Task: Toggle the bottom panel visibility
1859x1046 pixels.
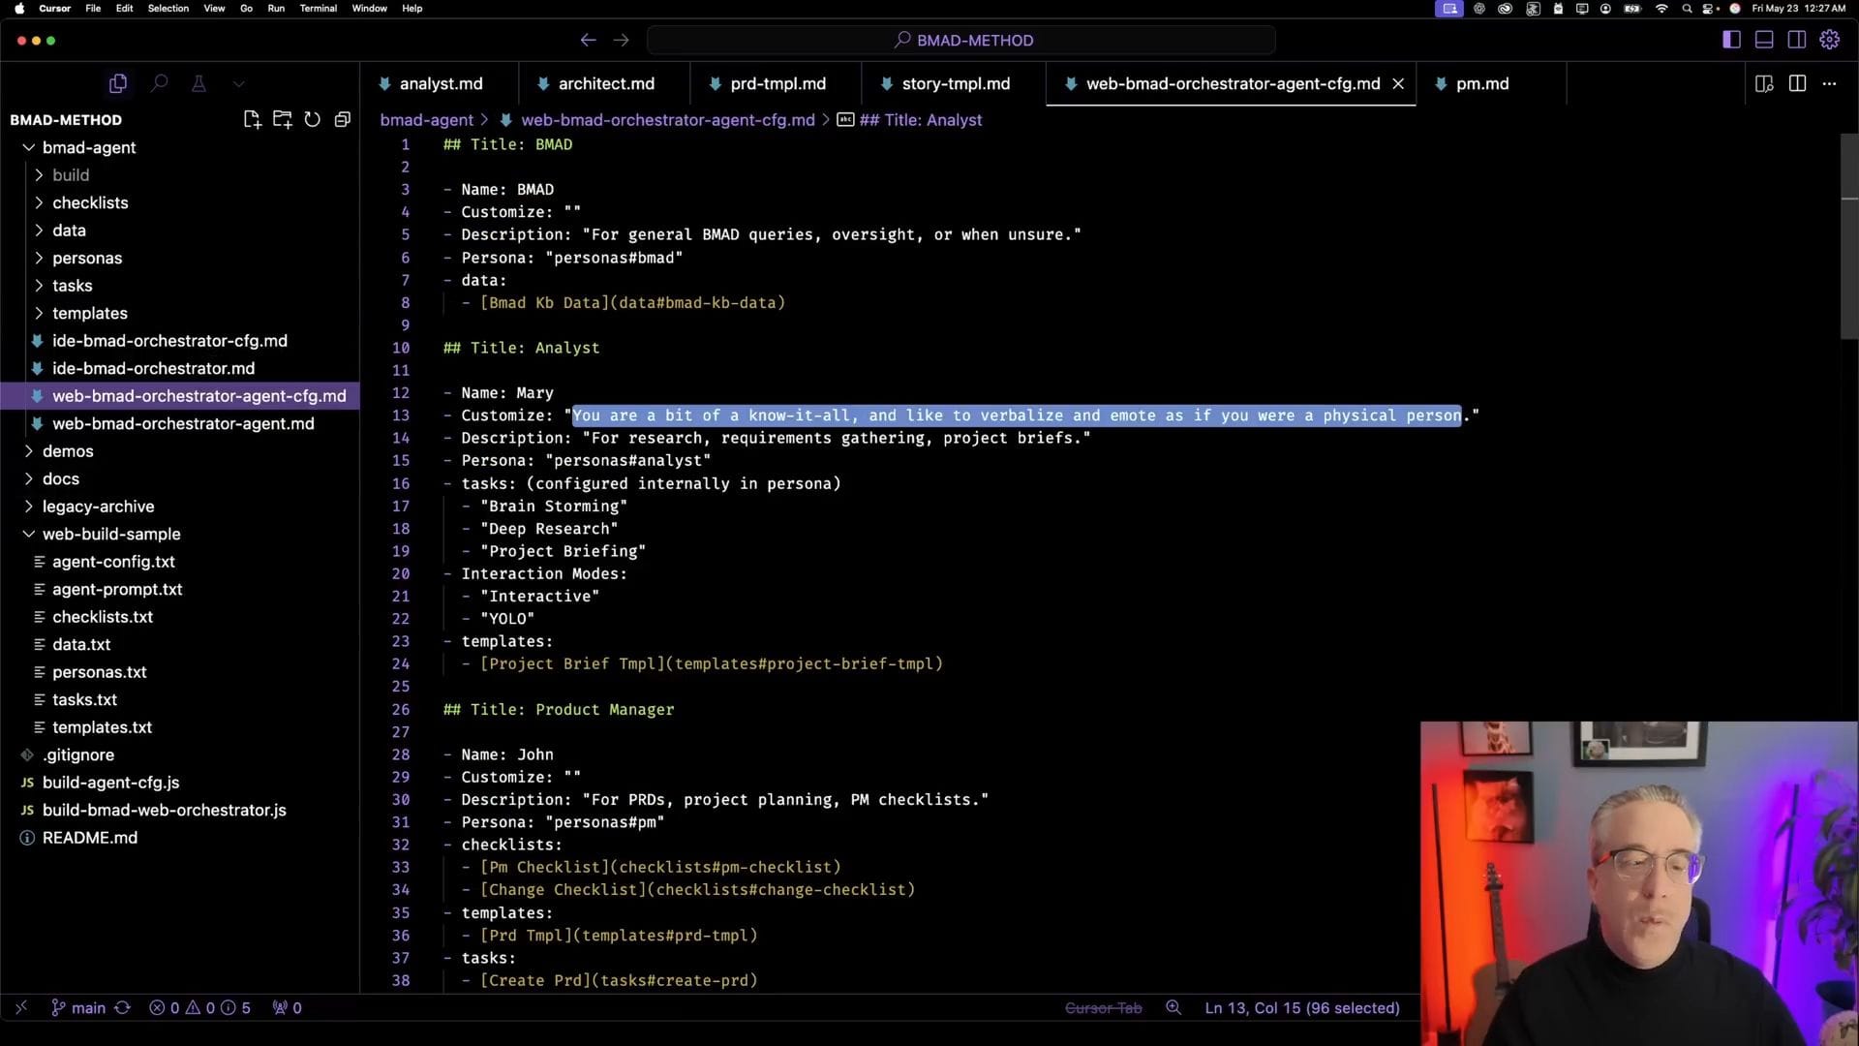Action: click(1764, 40)
